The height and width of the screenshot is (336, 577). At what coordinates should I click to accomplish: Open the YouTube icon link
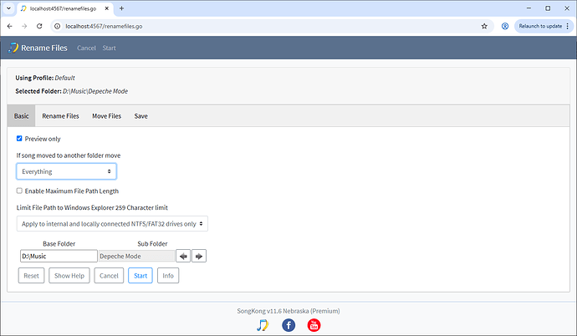pos(314,325)
